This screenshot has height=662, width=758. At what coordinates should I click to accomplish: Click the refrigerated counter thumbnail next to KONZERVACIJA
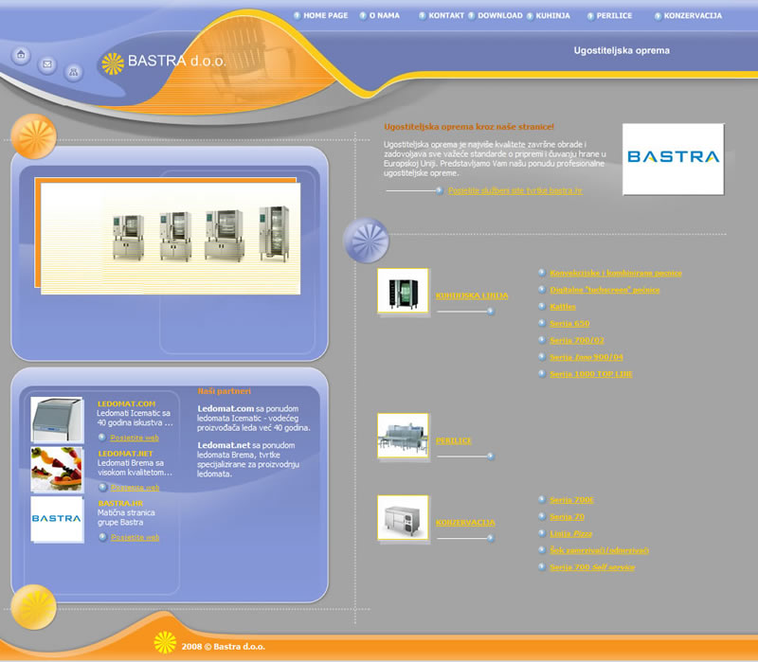point(403,517)
